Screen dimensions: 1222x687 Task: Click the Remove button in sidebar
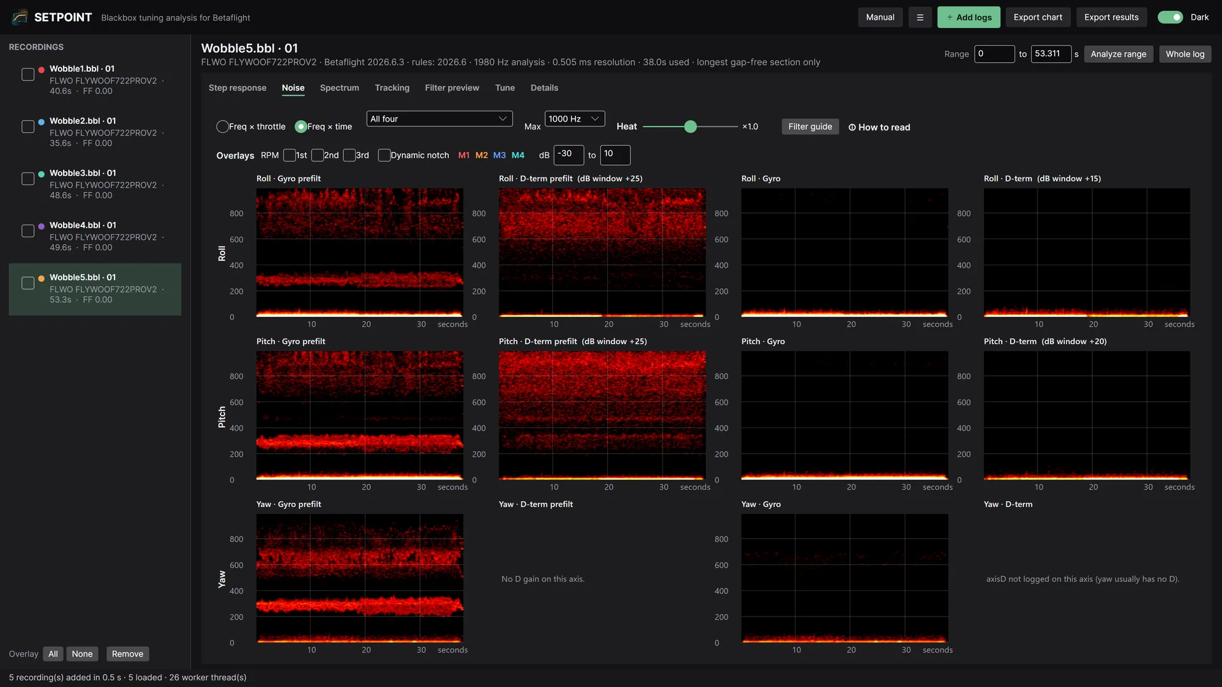(x=127, y=654)
